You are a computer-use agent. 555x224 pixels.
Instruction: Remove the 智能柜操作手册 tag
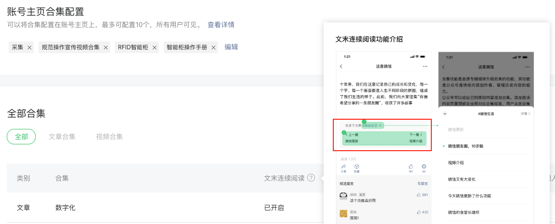(x=213, y=47)
